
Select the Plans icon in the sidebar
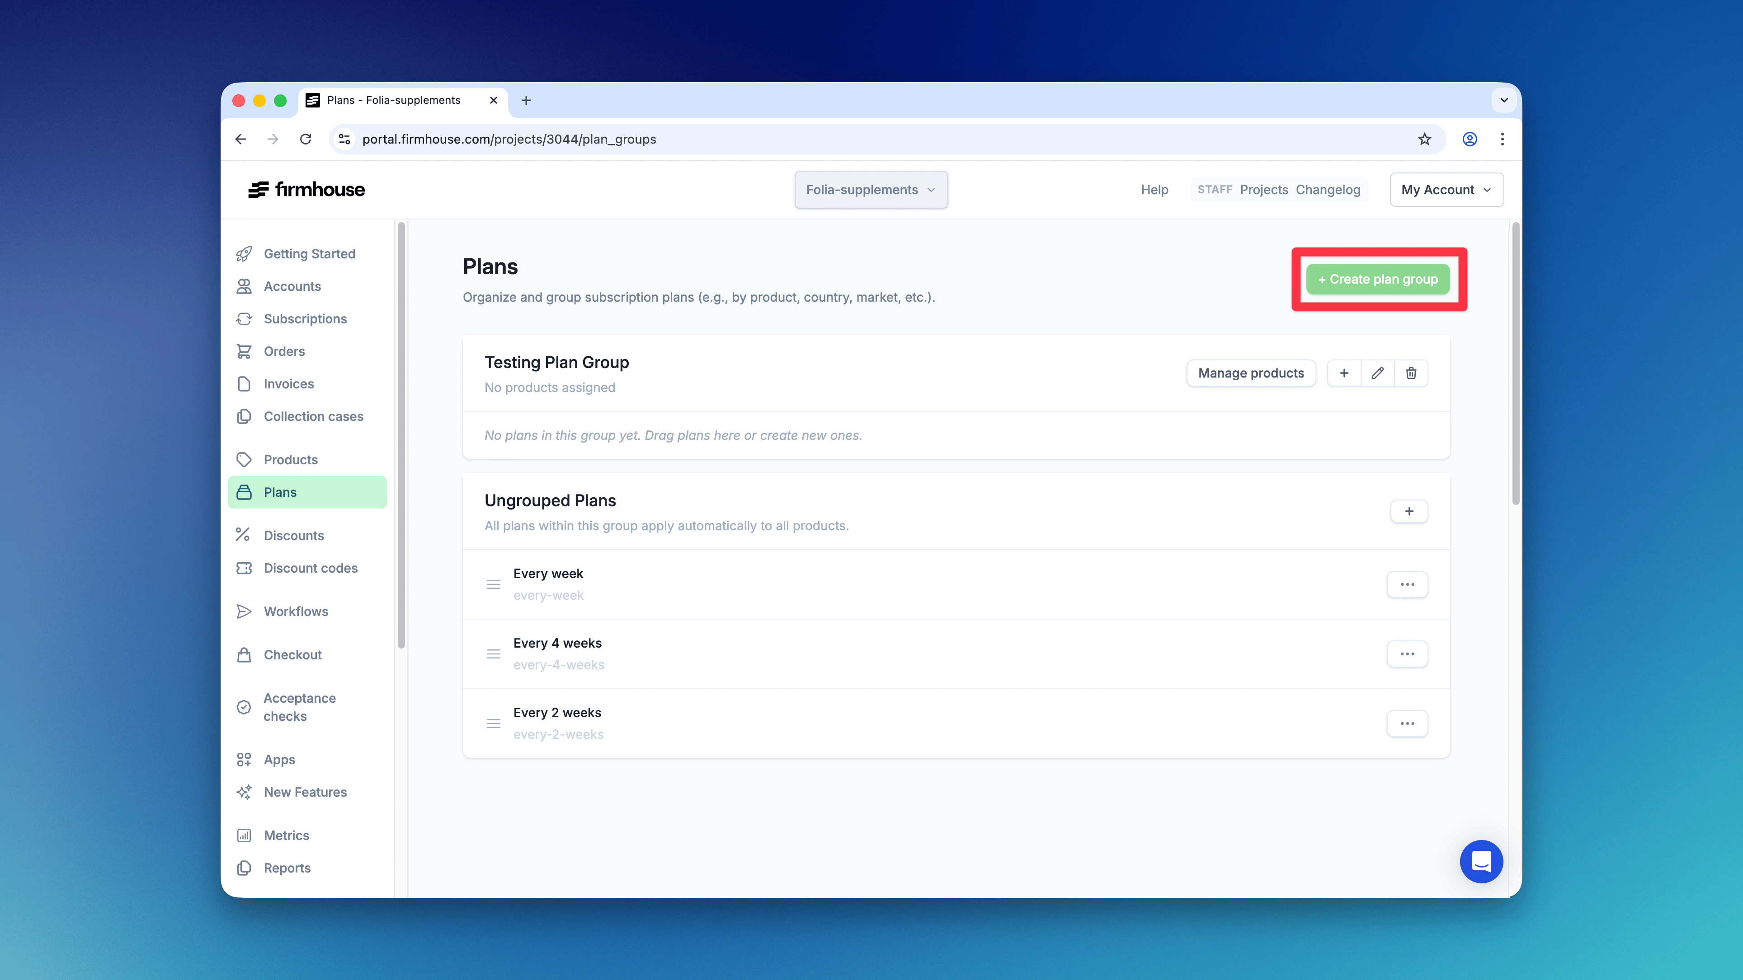245,492
